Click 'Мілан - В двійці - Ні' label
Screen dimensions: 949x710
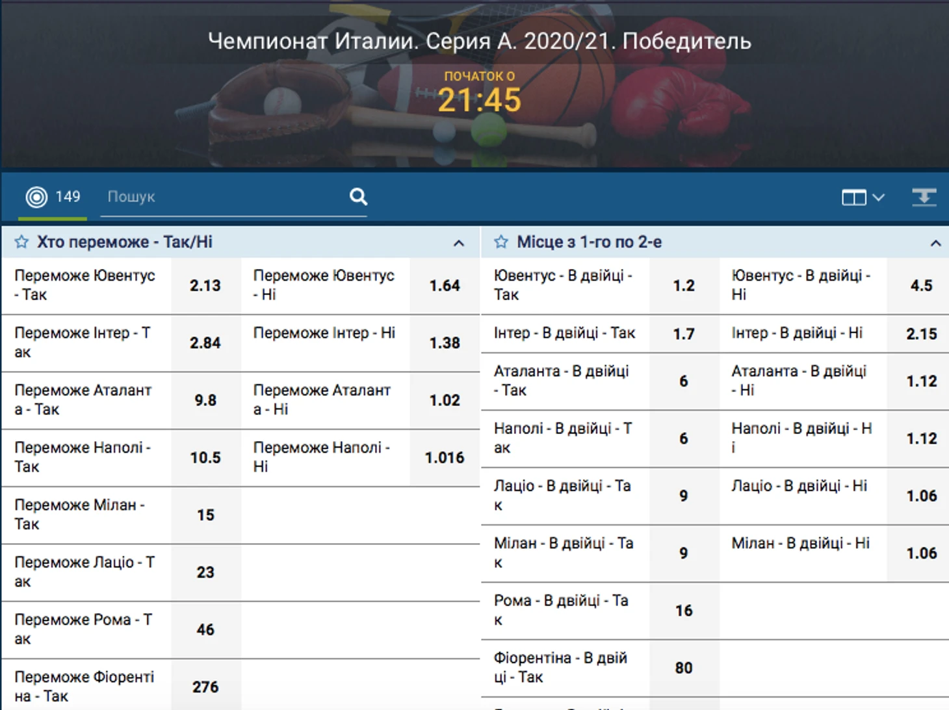tap(800, 543)
